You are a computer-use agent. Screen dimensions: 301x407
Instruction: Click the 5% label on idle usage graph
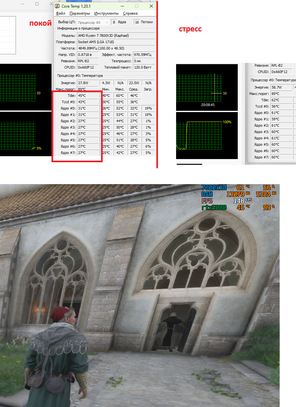click(39, 148)
